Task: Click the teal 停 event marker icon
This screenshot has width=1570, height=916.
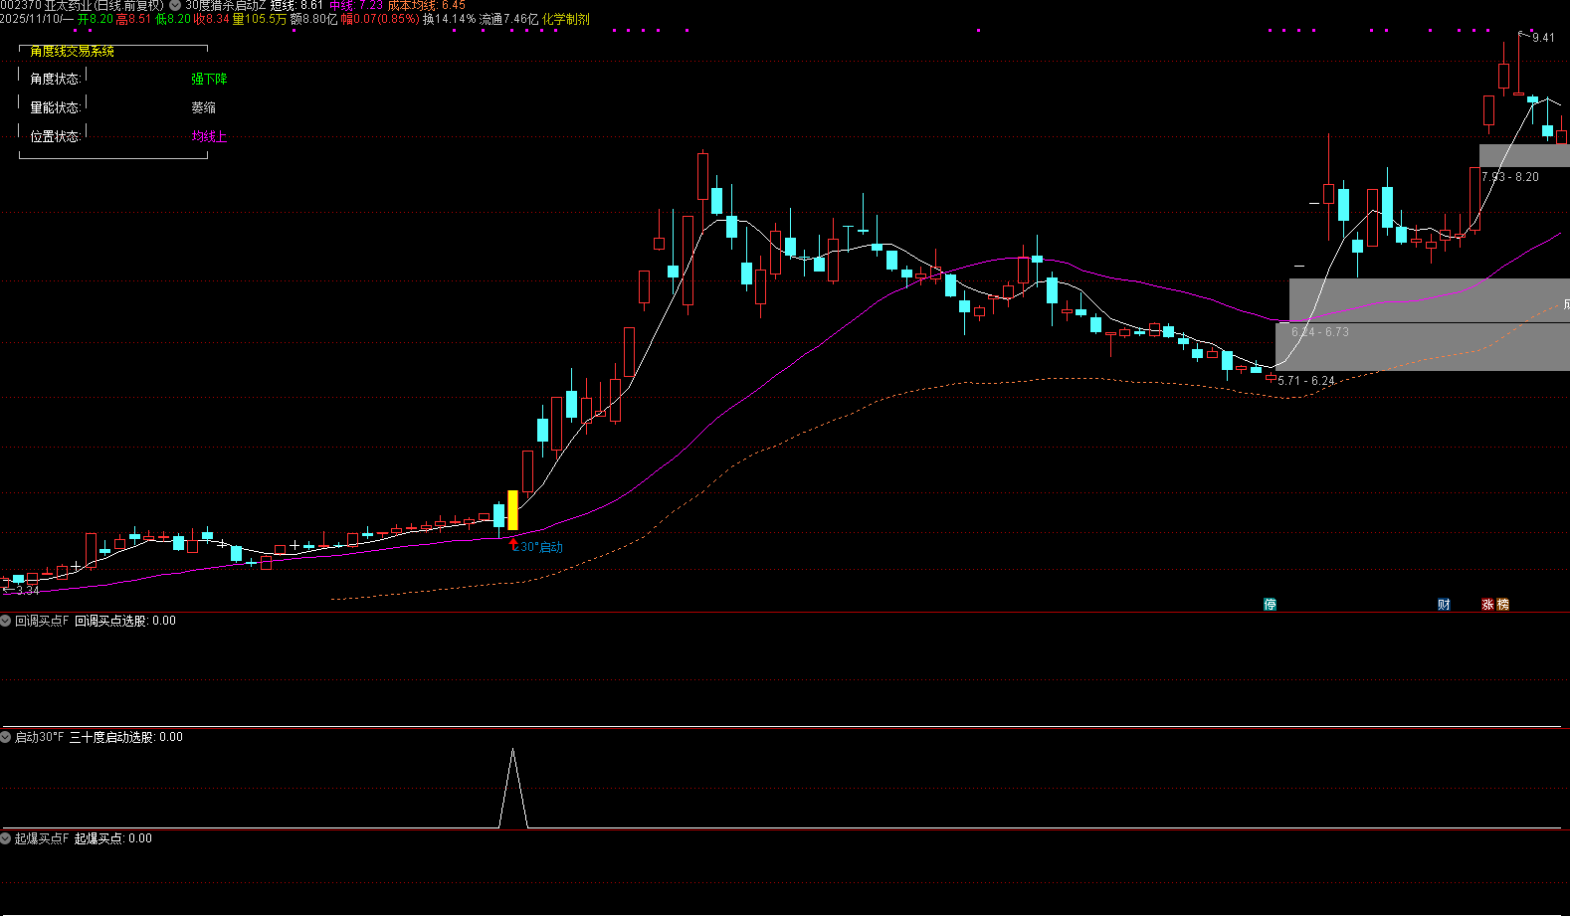Action: pyautogui.click(x=1270, y=605)
